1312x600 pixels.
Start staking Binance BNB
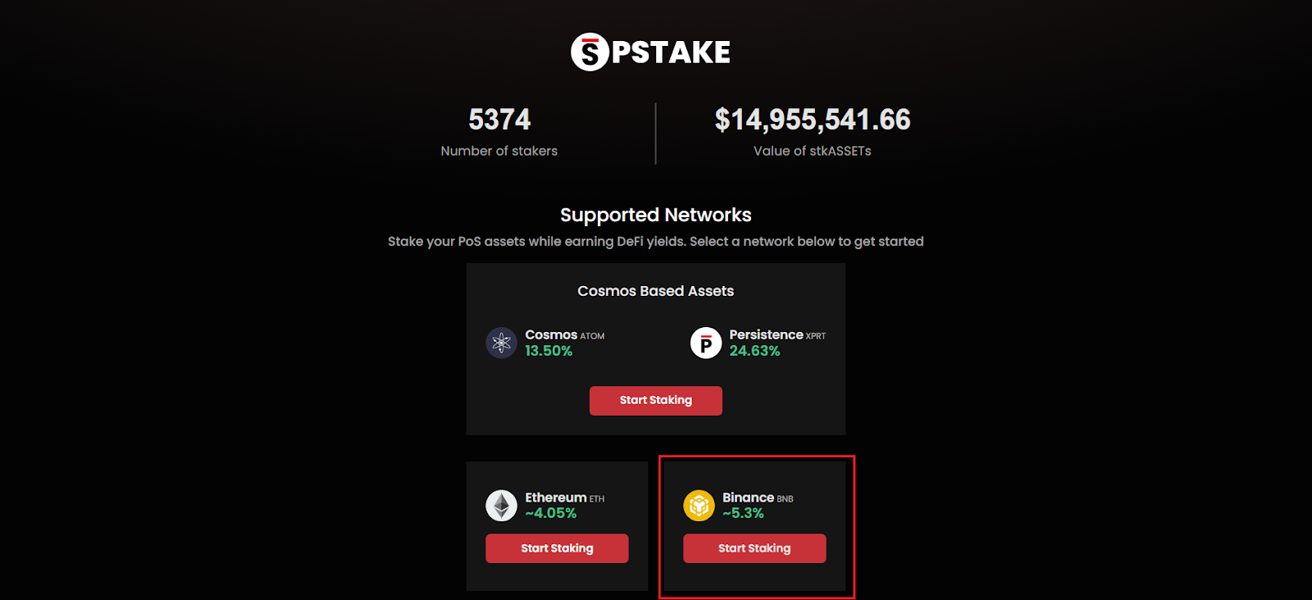[x=754, y=548]
